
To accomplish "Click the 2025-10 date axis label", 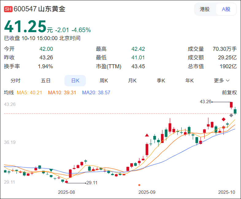I will (227, 192).
